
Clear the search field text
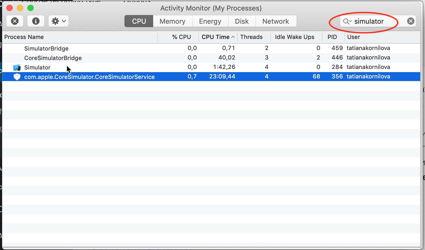coord(410,21)
